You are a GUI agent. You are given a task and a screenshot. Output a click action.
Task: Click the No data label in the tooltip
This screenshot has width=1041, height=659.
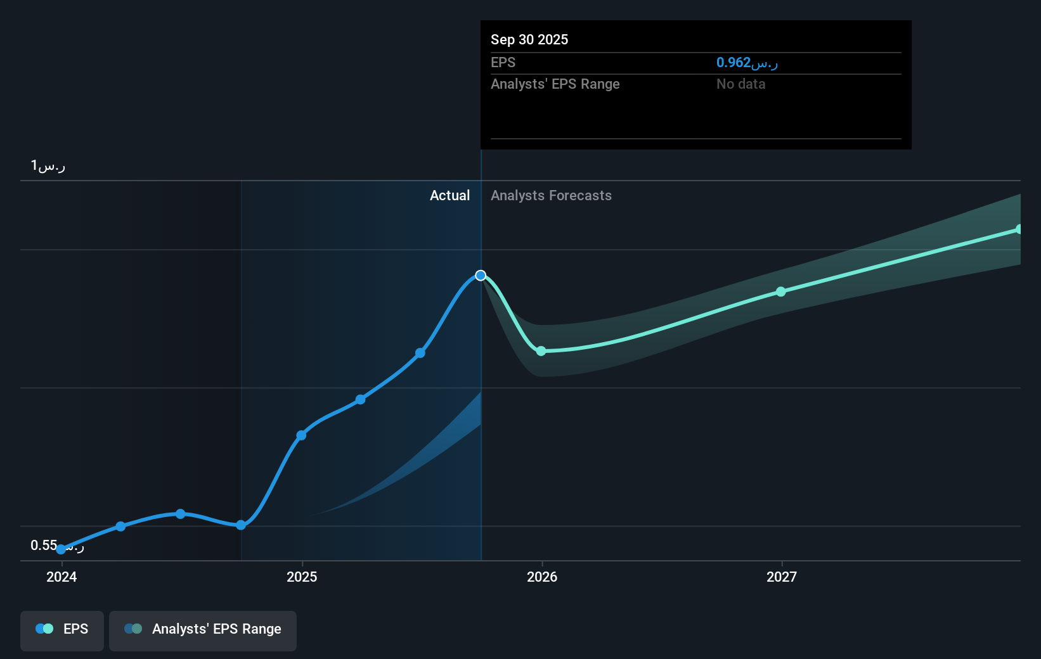(740, 84)
